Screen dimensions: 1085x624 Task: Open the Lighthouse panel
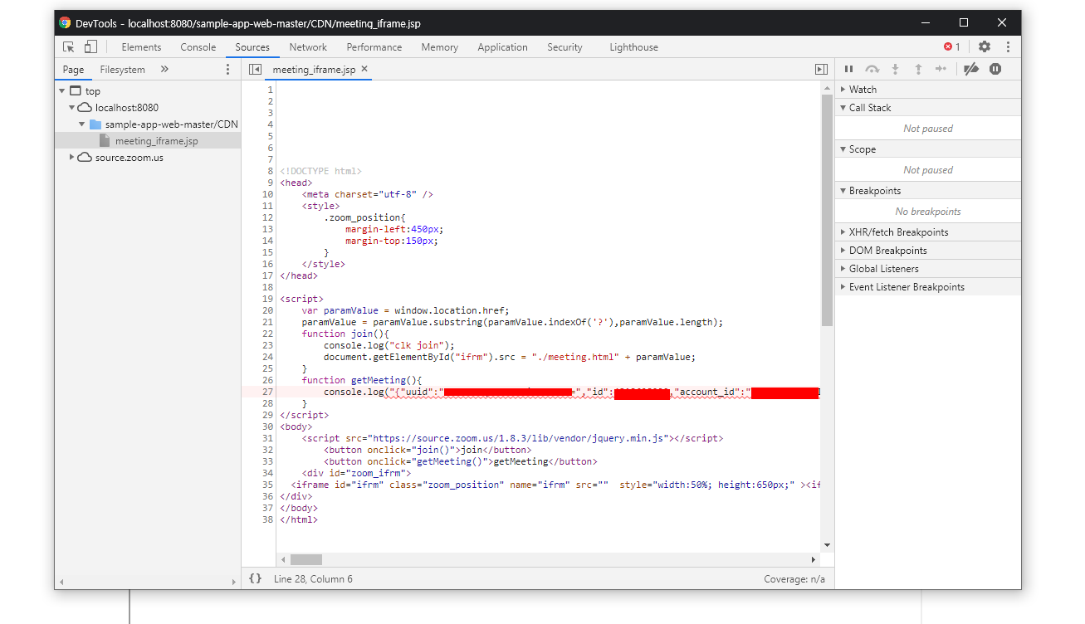pos(633,47)
